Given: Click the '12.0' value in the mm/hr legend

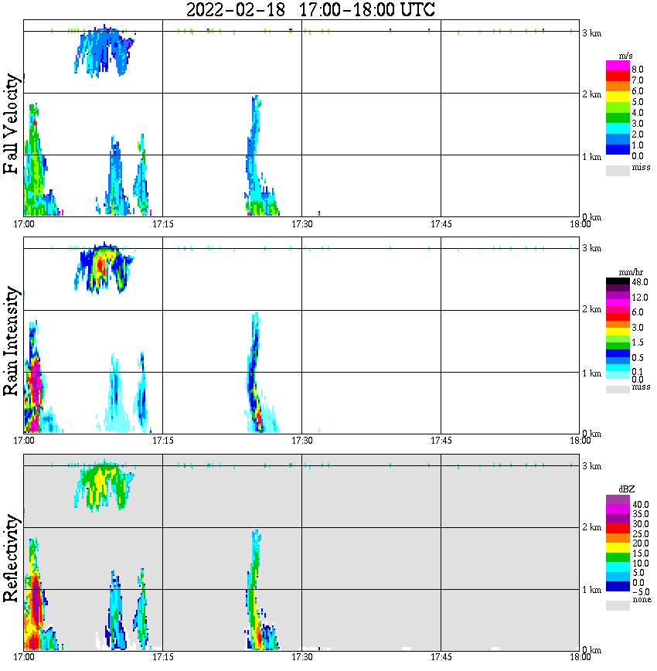Looking at the screenshot, I should (x=640, y=298).
